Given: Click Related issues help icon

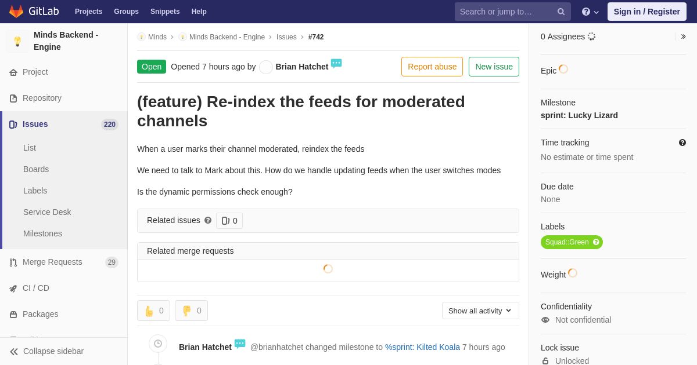Looking at the screenshot, I should click(208, 220).
